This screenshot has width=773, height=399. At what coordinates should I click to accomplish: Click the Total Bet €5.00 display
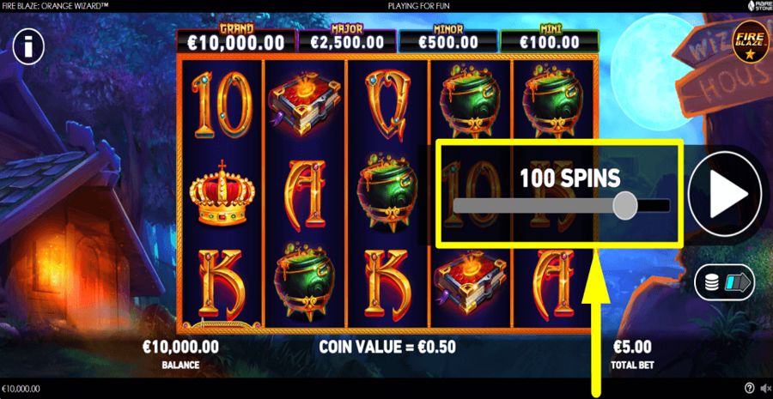pos(632,354)
